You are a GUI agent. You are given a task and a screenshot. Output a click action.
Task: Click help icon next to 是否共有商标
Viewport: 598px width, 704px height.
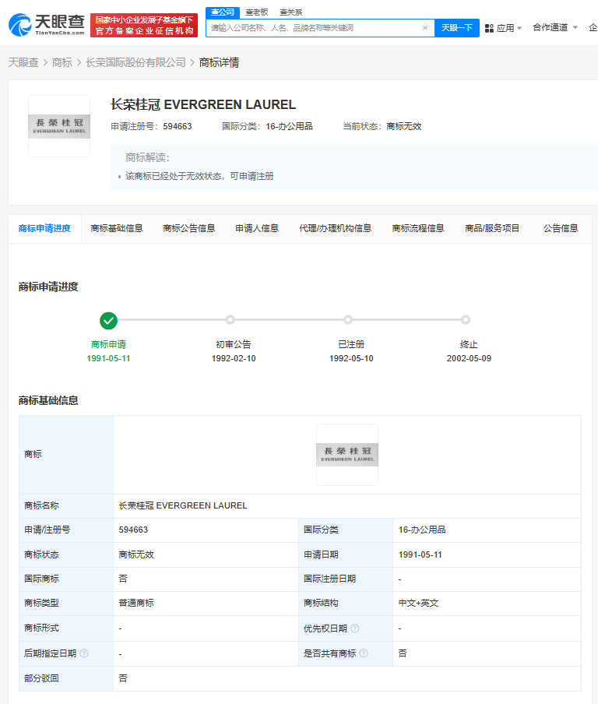point(364,653)
